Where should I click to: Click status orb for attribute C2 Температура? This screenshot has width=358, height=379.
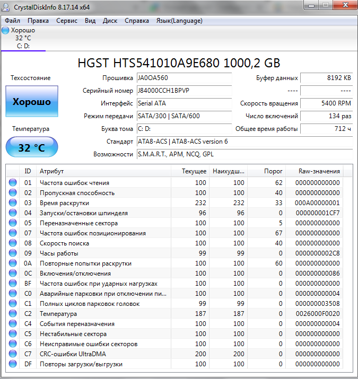pos(13,314)
